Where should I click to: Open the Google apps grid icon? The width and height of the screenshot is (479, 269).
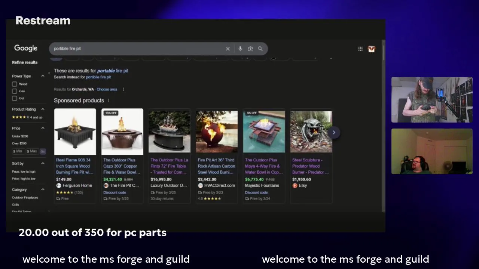[360, 49]
